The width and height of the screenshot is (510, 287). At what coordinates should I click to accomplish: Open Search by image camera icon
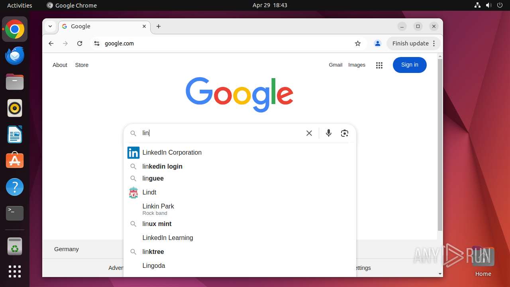pos(345,133)
